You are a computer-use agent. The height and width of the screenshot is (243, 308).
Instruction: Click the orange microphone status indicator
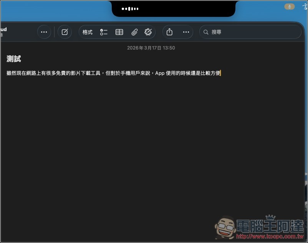tap(290, 6)
